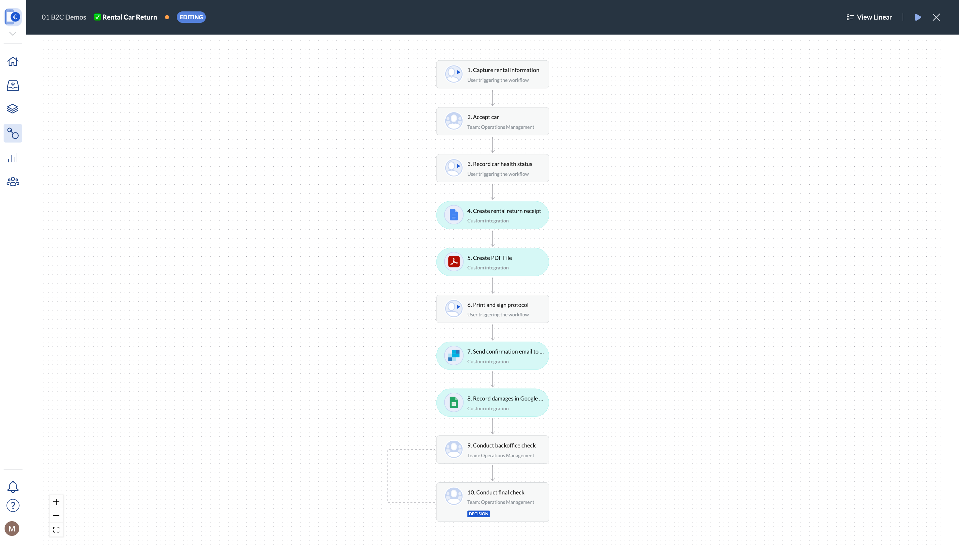Open the inbox tray icon in sidebar
This screenshot has width=959, height=545.
pyautogui.click(x=13, y=85)
